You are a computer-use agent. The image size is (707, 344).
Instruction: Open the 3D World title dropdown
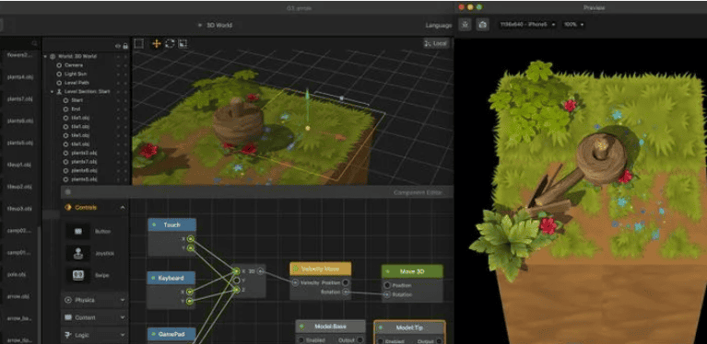(216, 25)
